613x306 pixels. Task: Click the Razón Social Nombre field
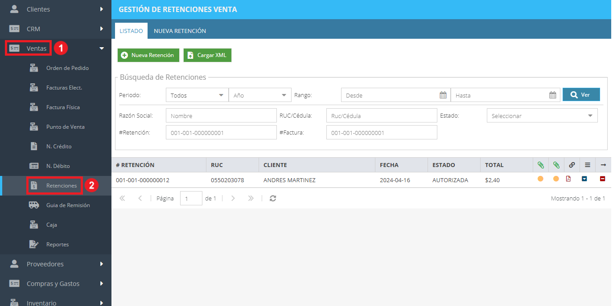(221, 116)
